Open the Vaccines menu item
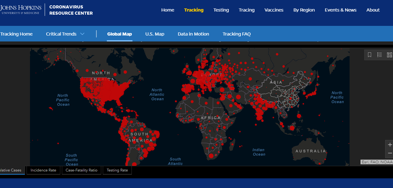The image size is (393, 188). (274, 10)
